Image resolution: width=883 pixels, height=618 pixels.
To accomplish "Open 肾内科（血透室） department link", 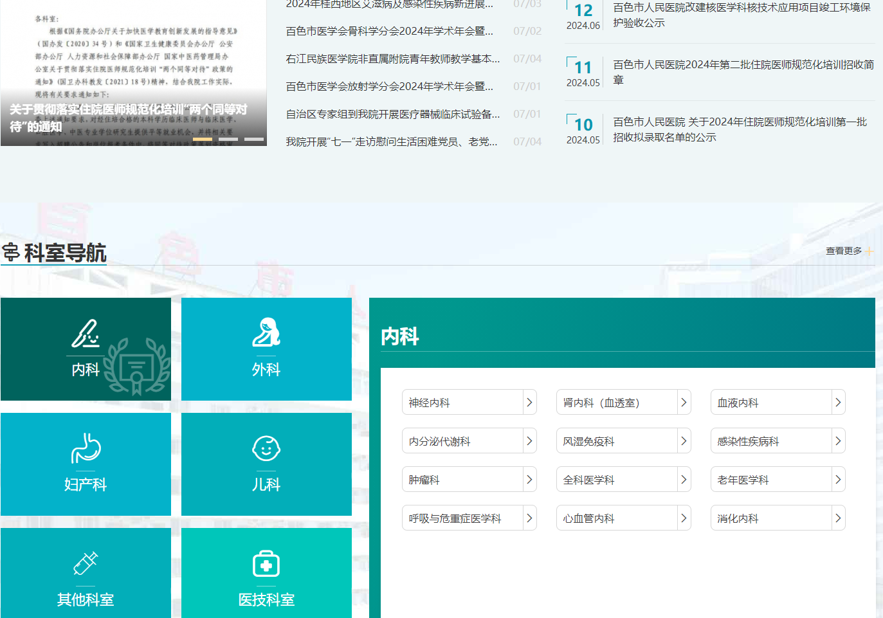I will click(x=624, y=403).
